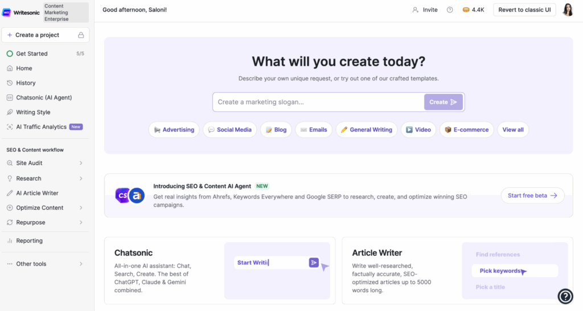Click the Chatsonic (AI Agent) sidebar icon
Screen dimensions: 583x311
click(10, 98)
